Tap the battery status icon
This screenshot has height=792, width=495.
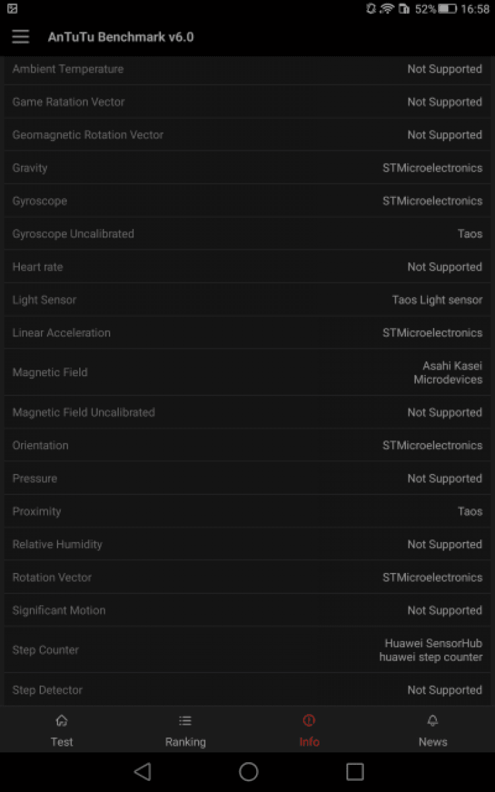(447, 9)
